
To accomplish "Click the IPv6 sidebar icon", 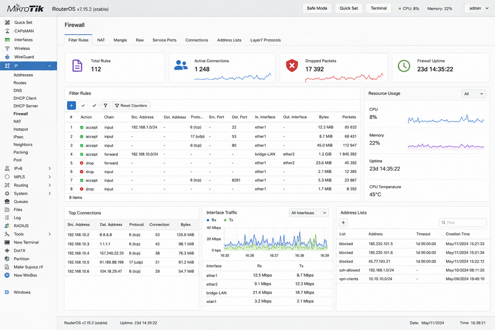I will pyautogui.click(x=7, y=168).
